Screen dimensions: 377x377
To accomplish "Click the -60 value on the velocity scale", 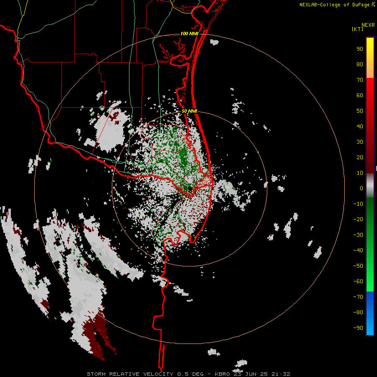I will tap(358, 281).
